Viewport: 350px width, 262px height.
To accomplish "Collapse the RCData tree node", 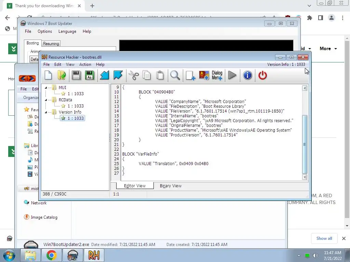I will (x=46, y=100).
